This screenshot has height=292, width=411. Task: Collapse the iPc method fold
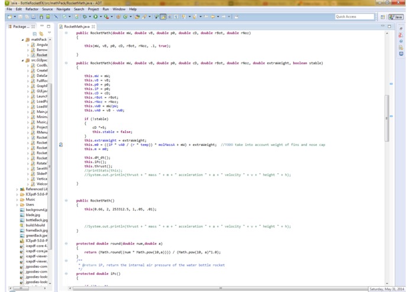pyautogui.click(x=66, y=274)
